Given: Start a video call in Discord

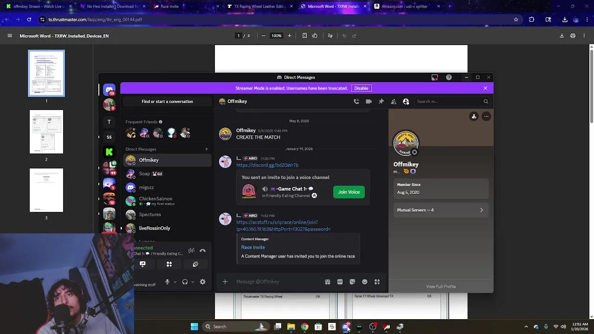Looking at the screenshot, I should point(369,101).
